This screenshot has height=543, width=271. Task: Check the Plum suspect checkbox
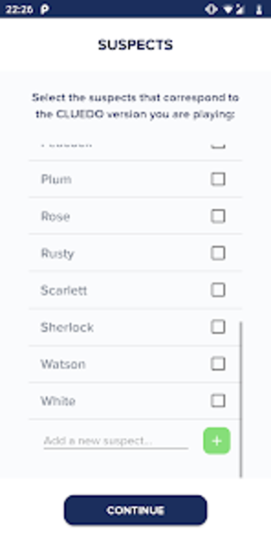218,179
